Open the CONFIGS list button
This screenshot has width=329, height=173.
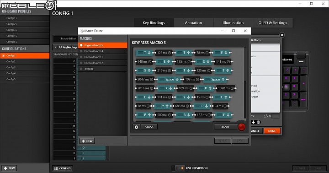click(62, 168)
